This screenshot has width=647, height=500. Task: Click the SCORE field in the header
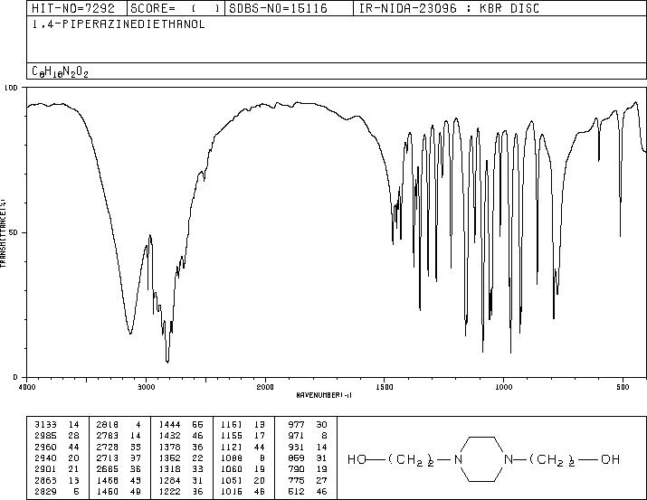coord(176,8)
